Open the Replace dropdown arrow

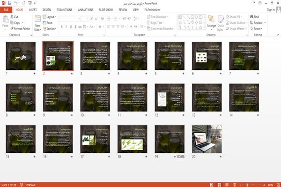click(265, 23)
